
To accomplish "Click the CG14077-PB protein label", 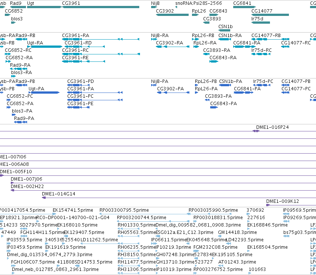I will (296, 81).
